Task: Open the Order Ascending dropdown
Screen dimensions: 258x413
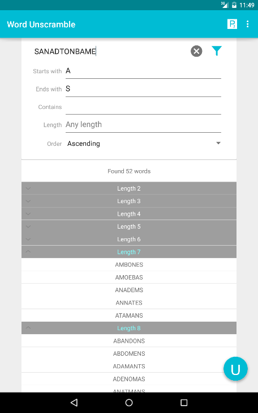Action: (x=143, y=144)
